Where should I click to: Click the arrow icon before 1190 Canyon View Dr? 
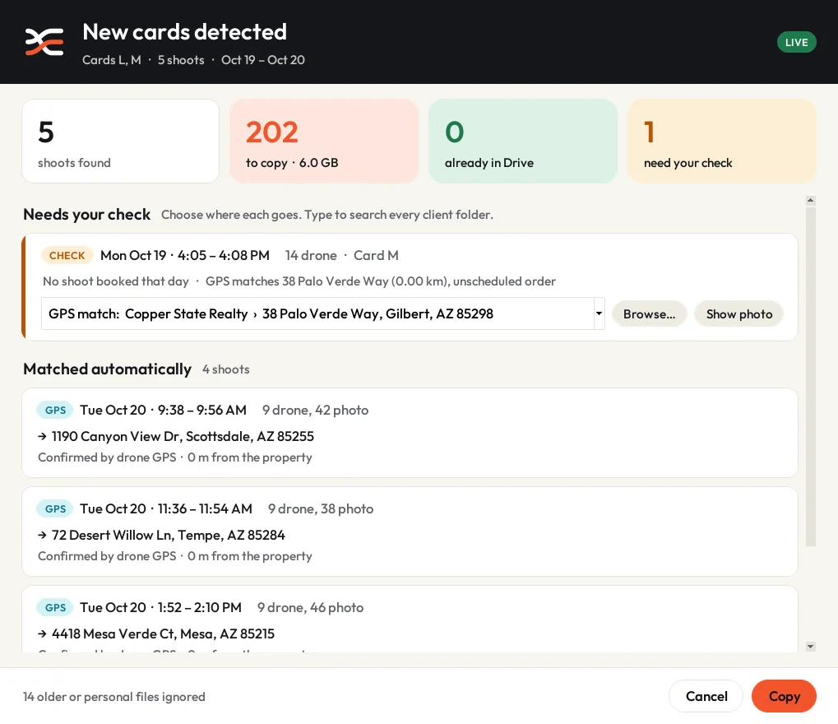[42, 436]
